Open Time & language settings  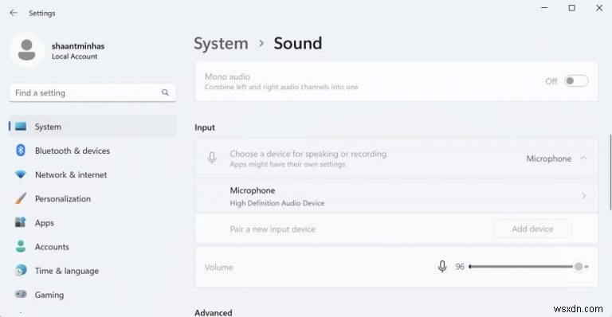tap(92, 271)
